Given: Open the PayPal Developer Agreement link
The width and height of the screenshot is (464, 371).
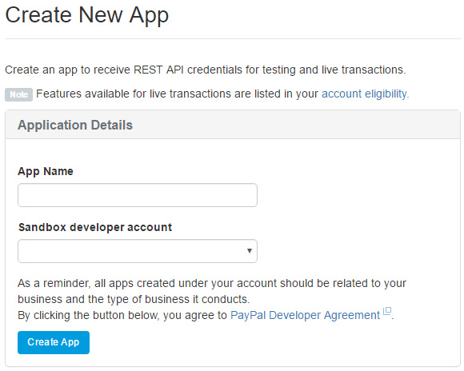Looking at the screenshot, I should pyautogui.click(x=305, y=315).
